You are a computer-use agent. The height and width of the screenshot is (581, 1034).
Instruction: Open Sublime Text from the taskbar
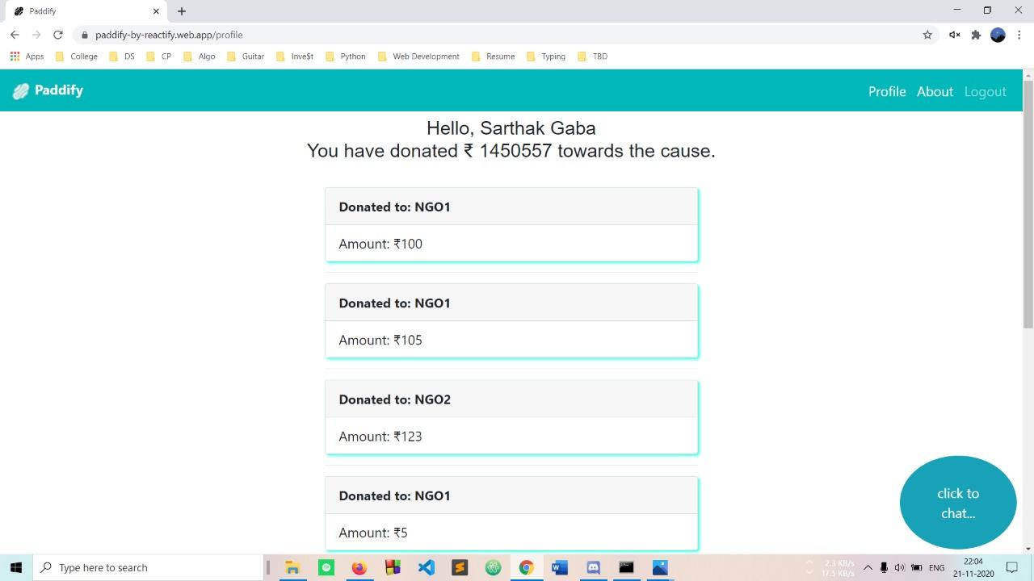pos(460,567)
